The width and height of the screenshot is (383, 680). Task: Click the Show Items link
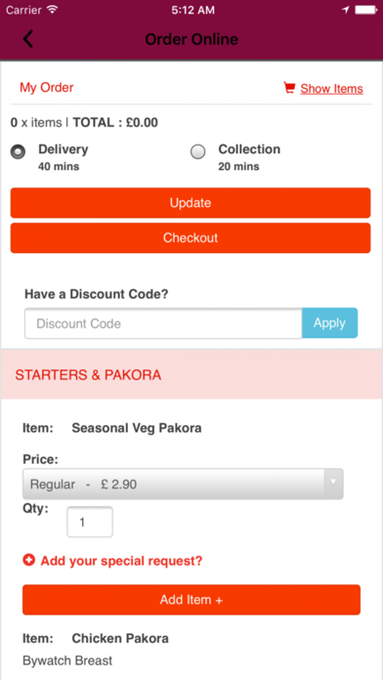(332, 89)
